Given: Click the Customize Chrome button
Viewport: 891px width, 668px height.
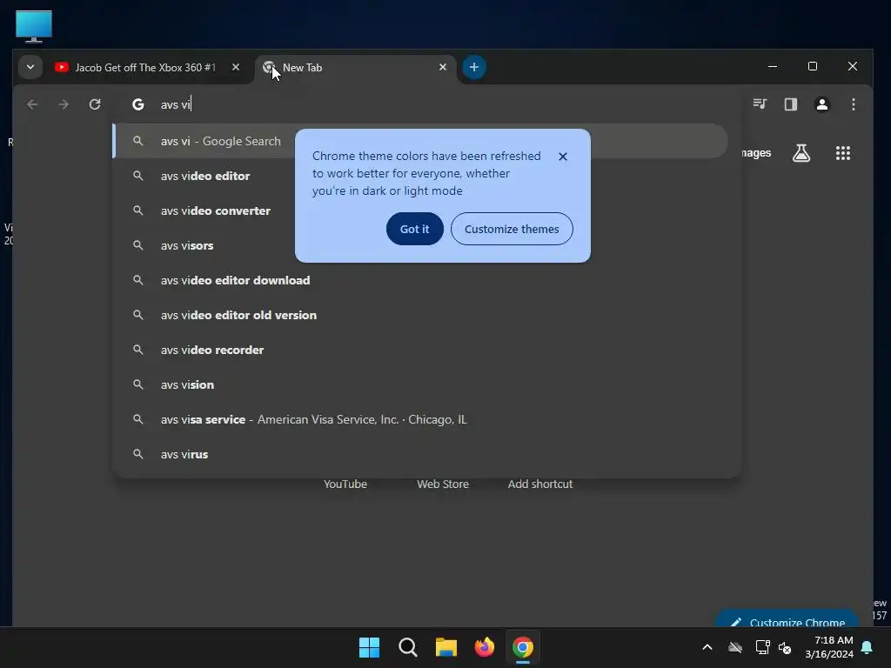Looking at the screenshot, I should click(x=787, y=619).
